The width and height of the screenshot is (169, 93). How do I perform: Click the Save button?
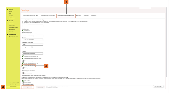pyautogui.click(x=27, y=87)
